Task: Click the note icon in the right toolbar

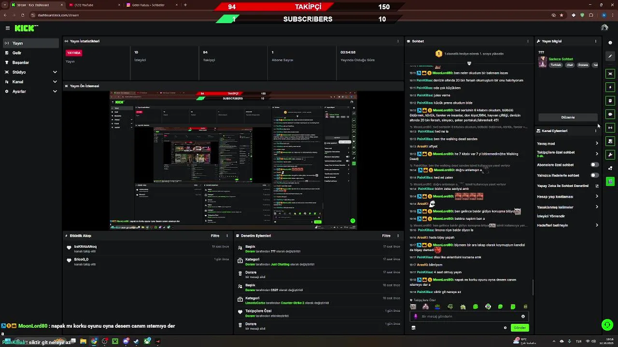Action: coord(610,101)
